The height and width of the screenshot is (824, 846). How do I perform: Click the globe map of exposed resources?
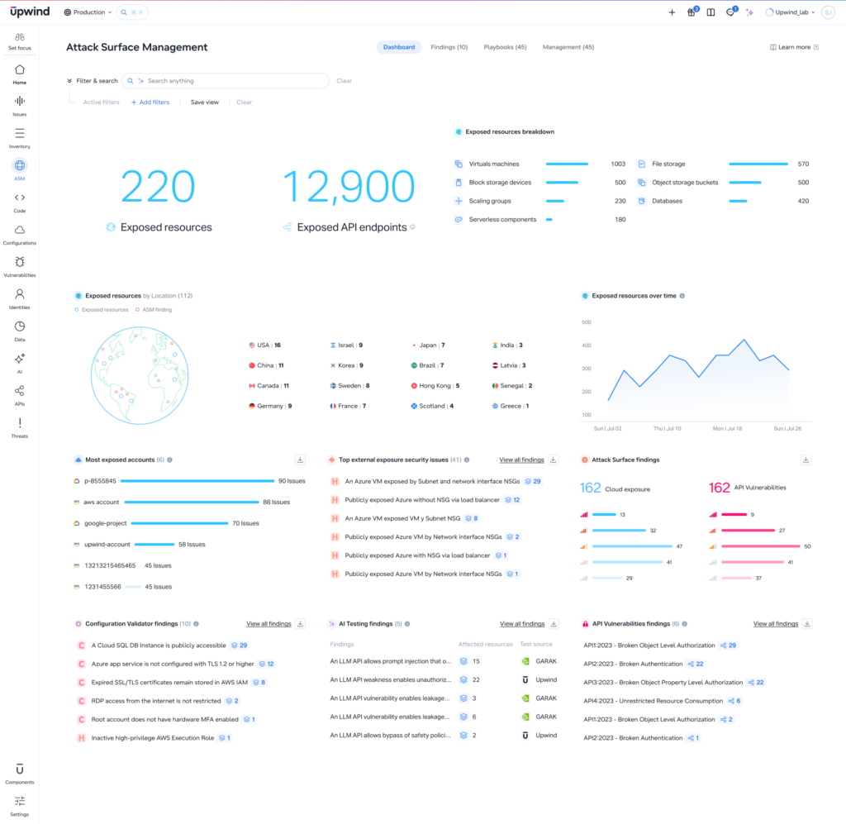140,375
